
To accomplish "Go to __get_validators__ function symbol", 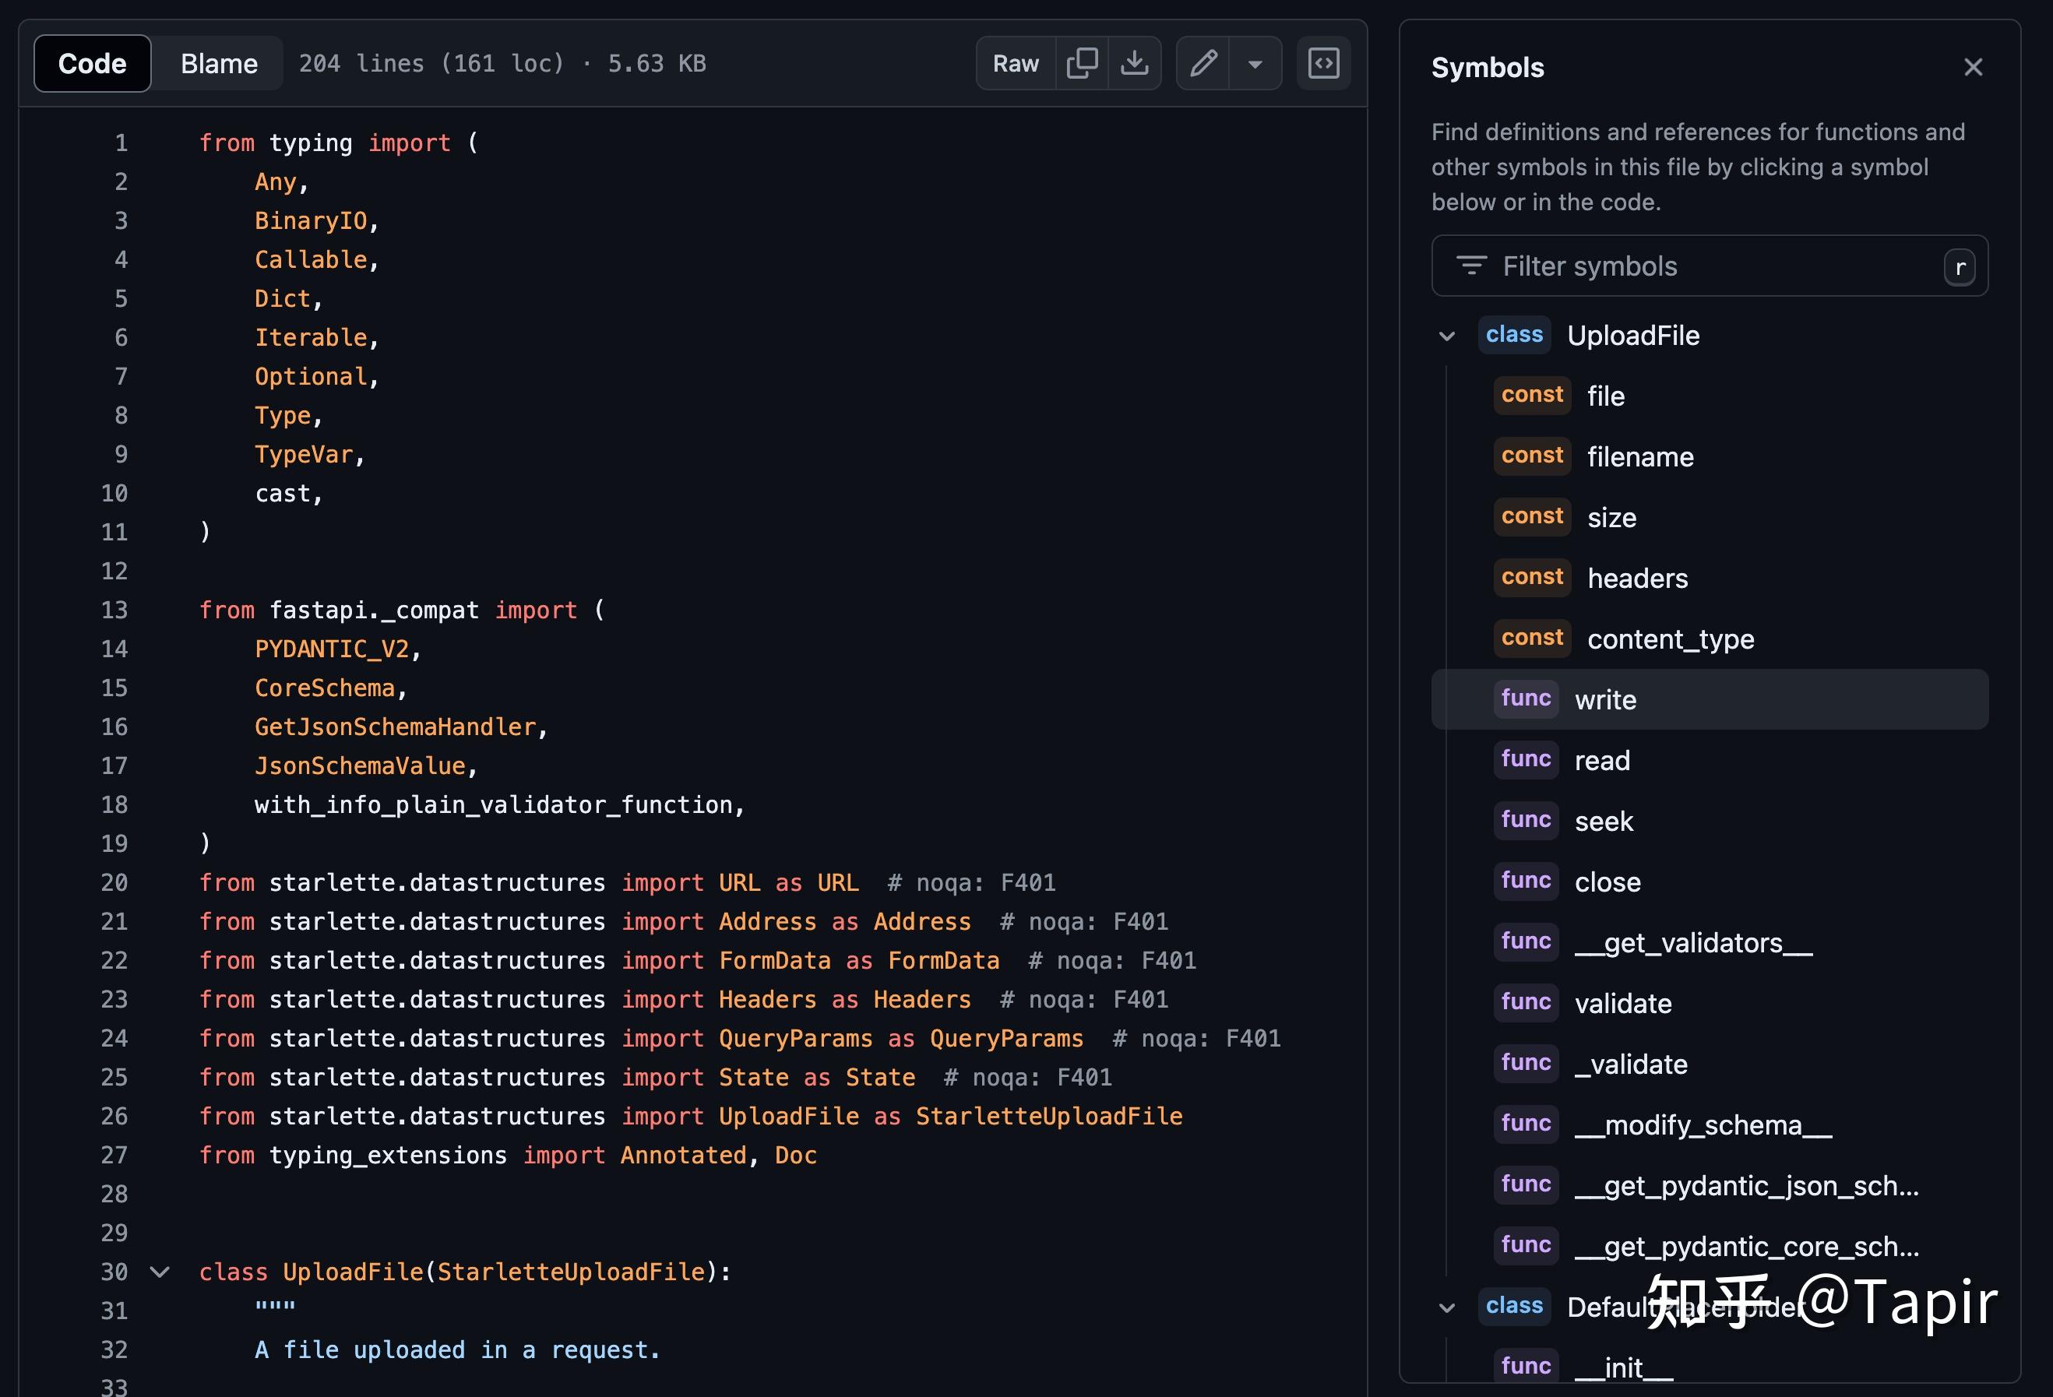I will point(1692,943).
